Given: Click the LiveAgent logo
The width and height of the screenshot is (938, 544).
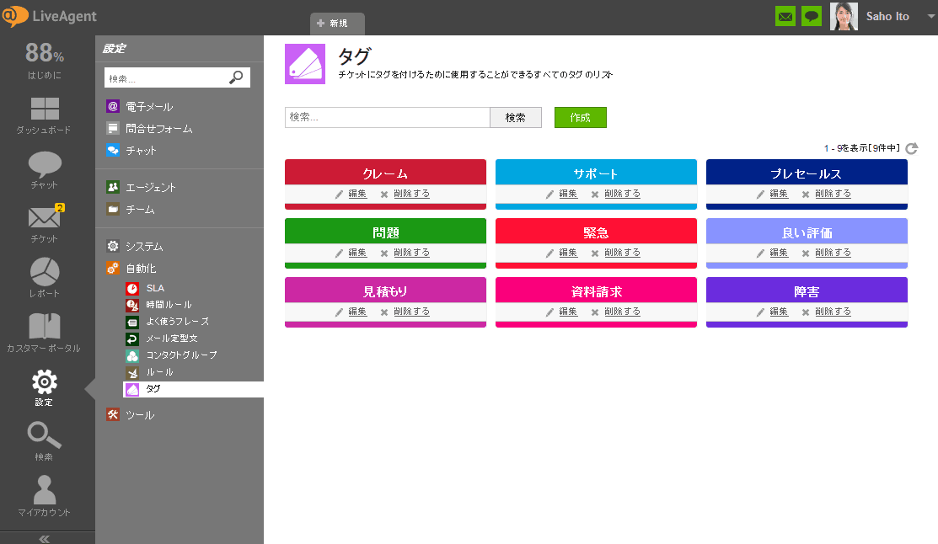Looking at the screenshot, I should pyautogui.click(x=50, y=16).
